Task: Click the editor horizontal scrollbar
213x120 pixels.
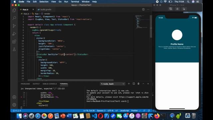Action: click(71, 80)
